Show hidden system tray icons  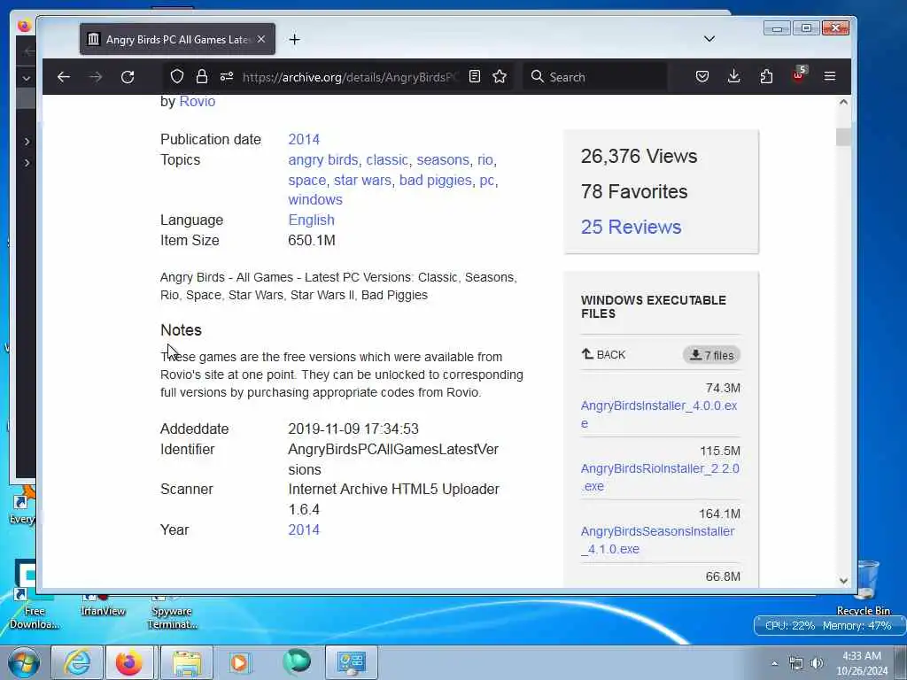pyautogui.click(x=774, y=663)
